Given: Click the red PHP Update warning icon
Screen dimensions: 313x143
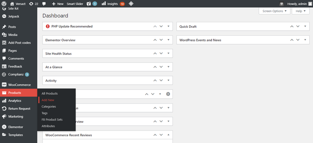Looking at the screenshot, I should pyautogui.click(x=47, y=26).
